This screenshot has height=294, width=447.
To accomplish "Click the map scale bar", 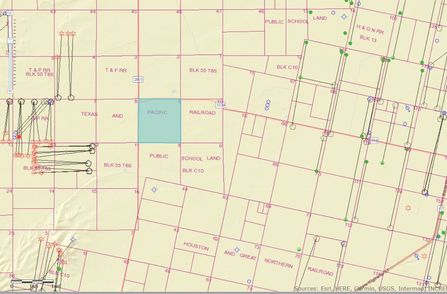I will 32,281.
